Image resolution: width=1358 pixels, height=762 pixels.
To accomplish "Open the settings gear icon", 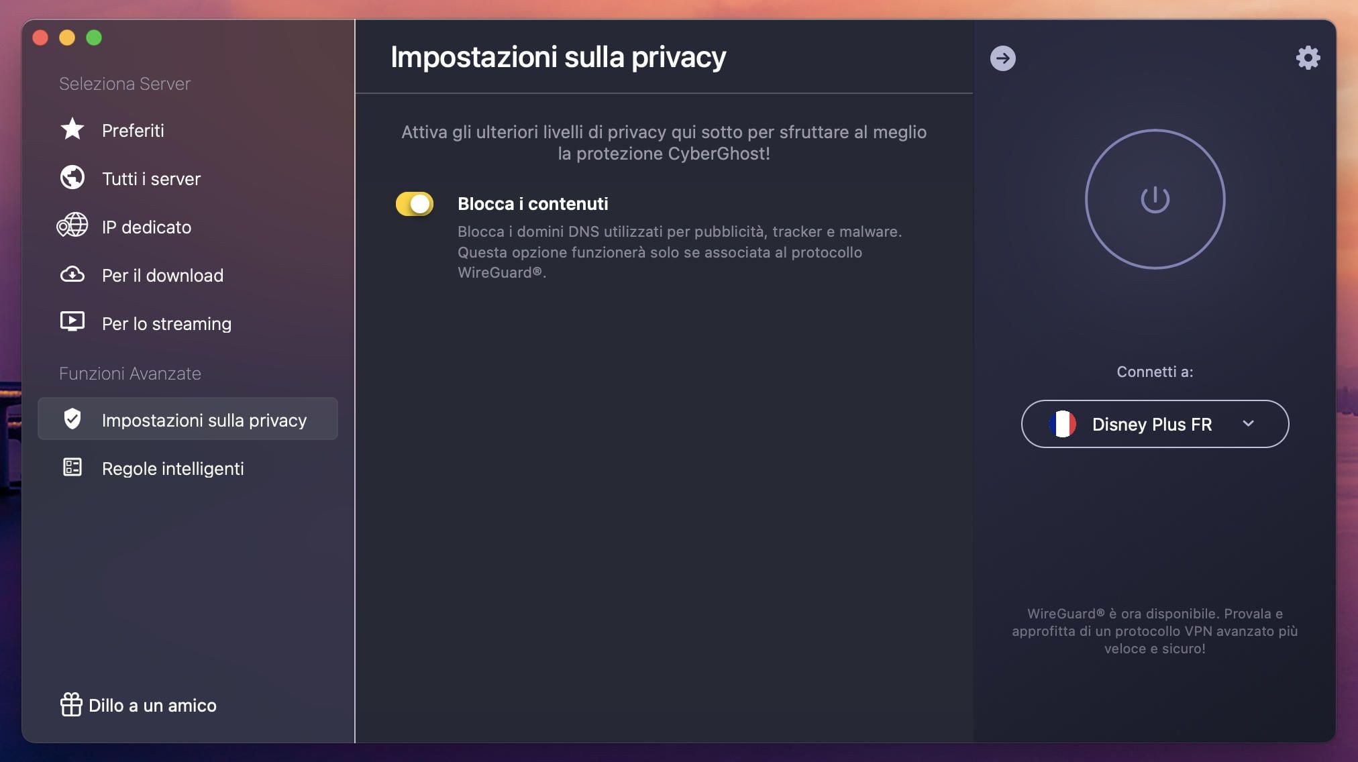I will 1308,58.
